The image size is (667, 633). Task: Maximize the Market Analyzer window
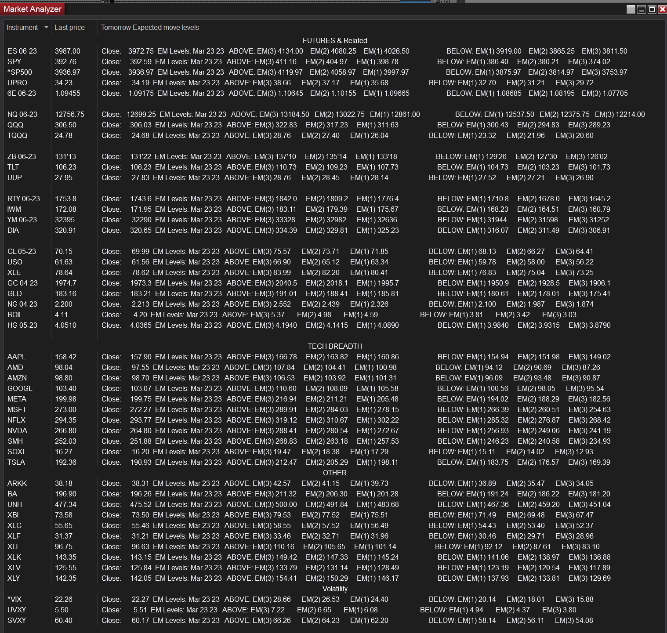(x=652, y=9)
